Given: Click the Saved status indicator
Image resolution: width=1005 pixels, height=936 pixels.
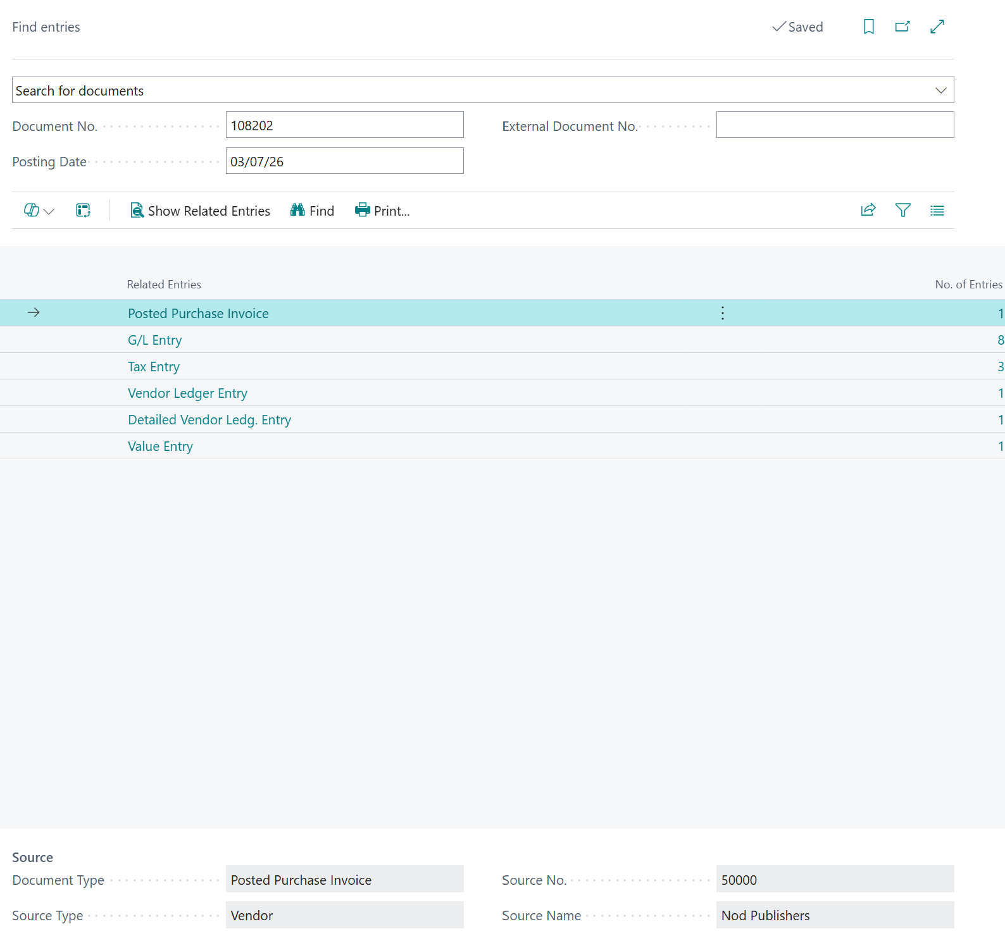Looking at the screenshot, I should click(797, 27).
